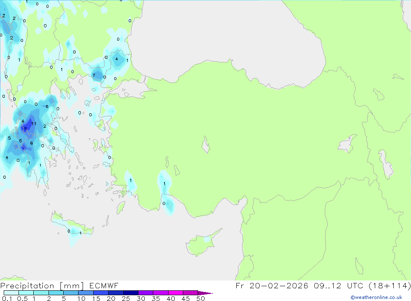411x301 pixels.
Task: Click the legend scale label '20'
Action: click(111, 299)
